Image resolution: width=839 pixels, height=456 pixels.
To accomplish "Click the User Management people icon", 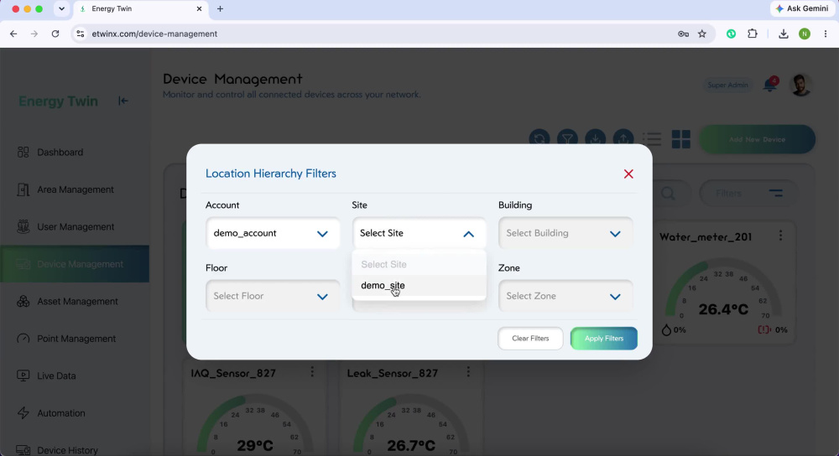I will pyautogui.click(x=23, y=226).
